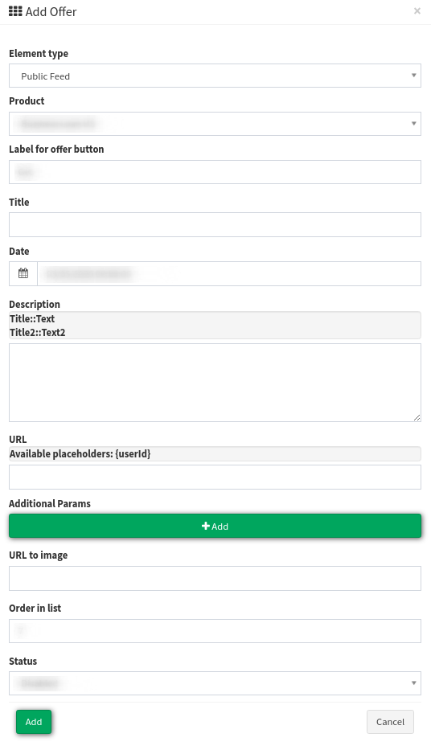Focus the Date text input
431x746 pixels.
point(229,273)
